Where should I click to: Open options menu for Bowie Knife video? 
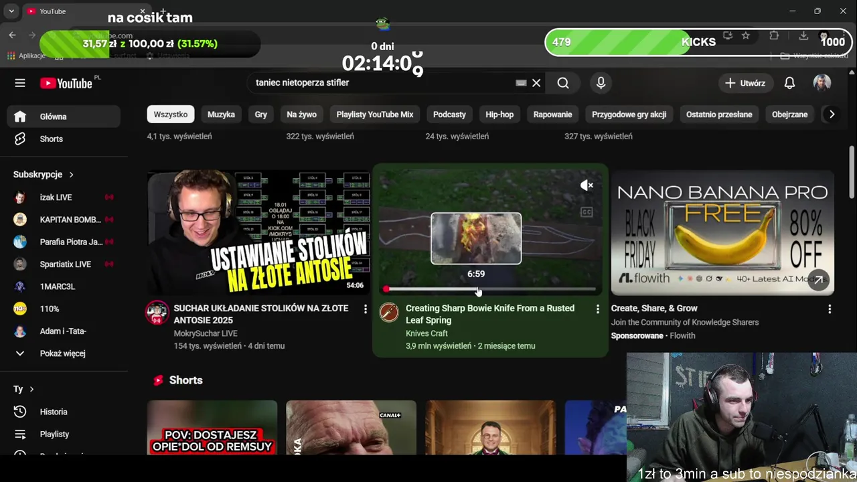pyautogui.click(x=597, y=309)
